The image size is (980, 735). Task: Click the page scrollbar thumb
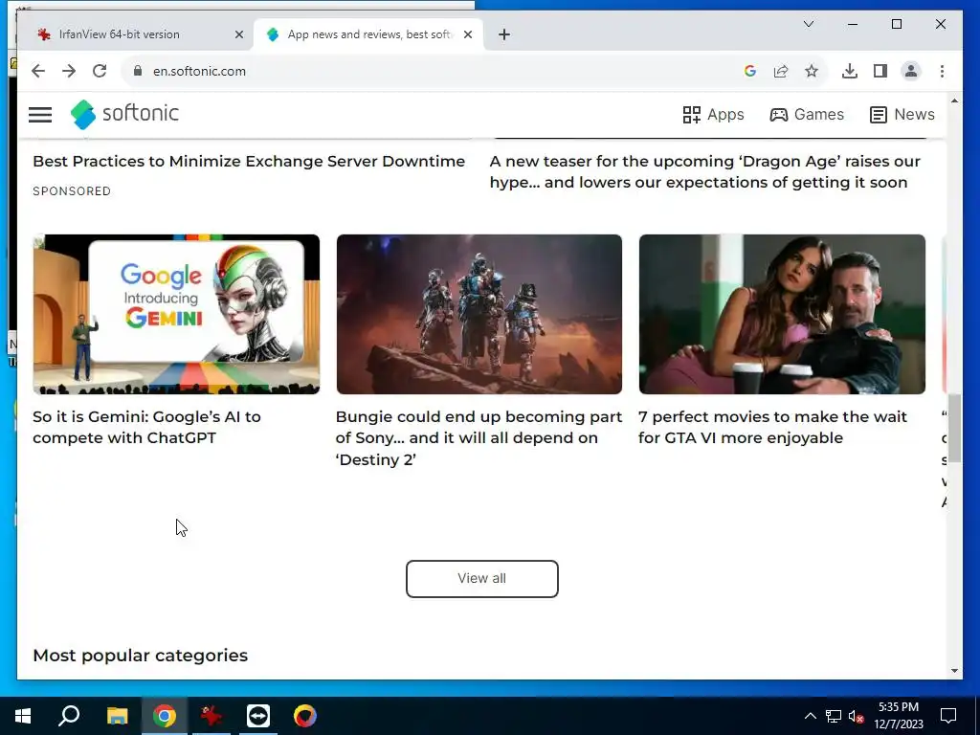(x=954, y=428)
